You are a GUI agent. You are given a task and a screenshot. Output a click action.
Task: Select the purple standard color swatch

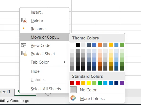(122, 83)
